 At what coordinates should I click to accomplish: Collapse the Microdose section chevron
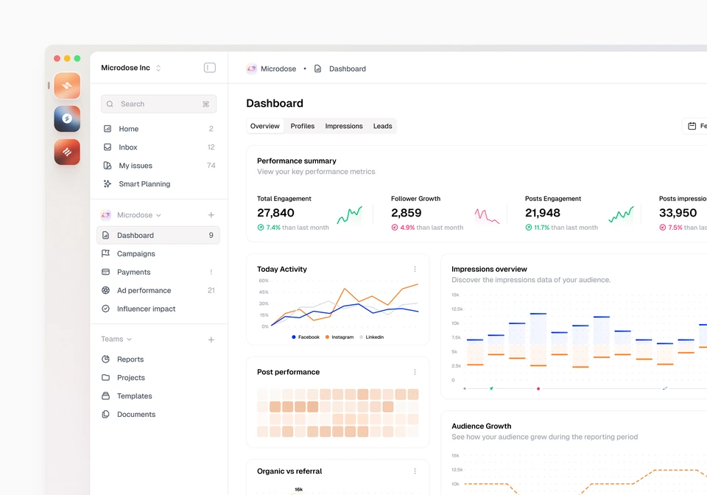(x=159, y=216)
